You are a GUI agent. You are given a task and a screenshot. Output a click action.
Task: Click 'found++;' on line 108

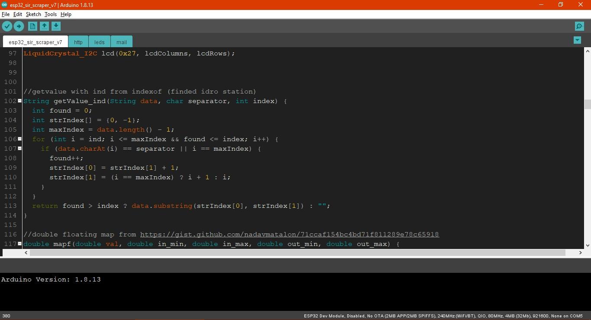pos(67,158)
